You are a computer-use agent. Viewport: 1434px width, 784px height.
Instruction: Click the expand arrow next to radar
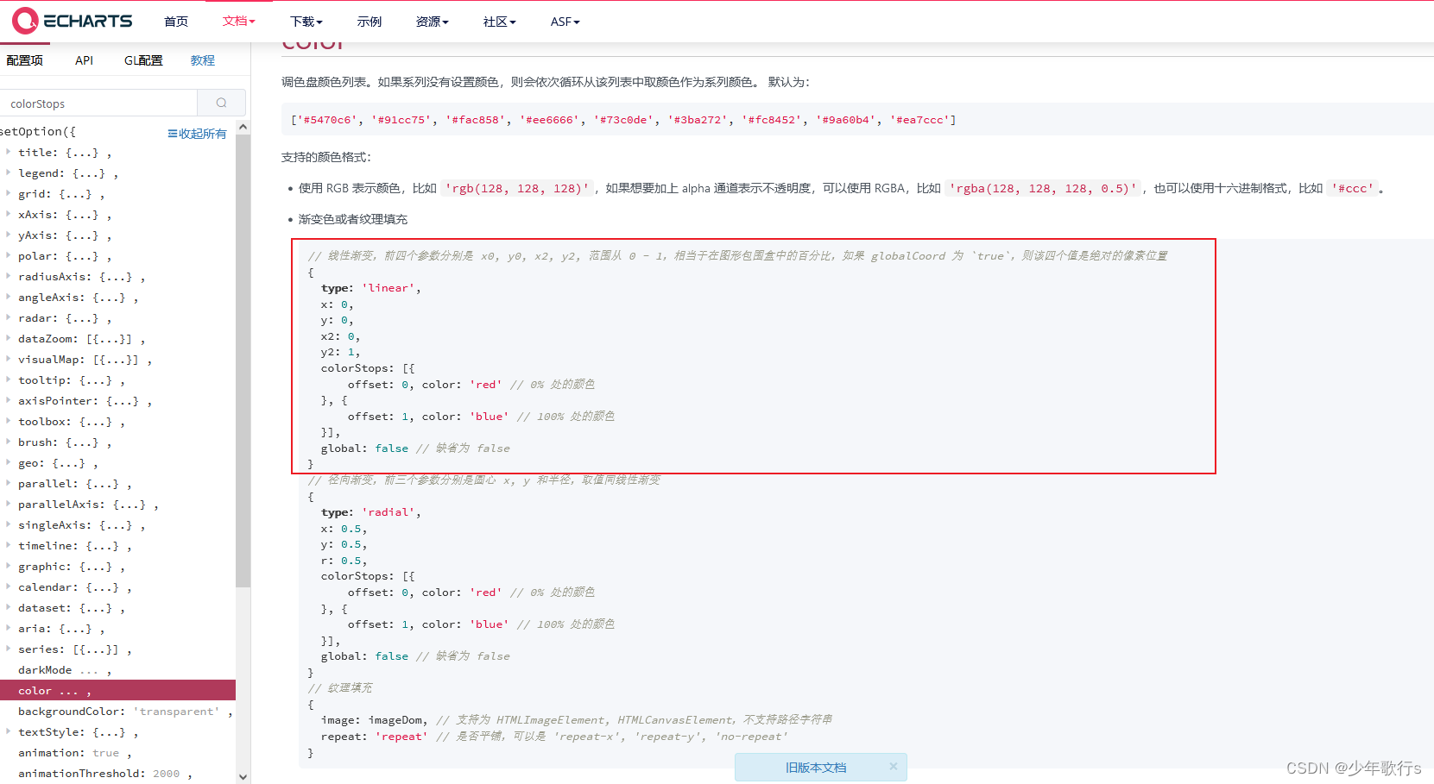[x=8, y=317]
